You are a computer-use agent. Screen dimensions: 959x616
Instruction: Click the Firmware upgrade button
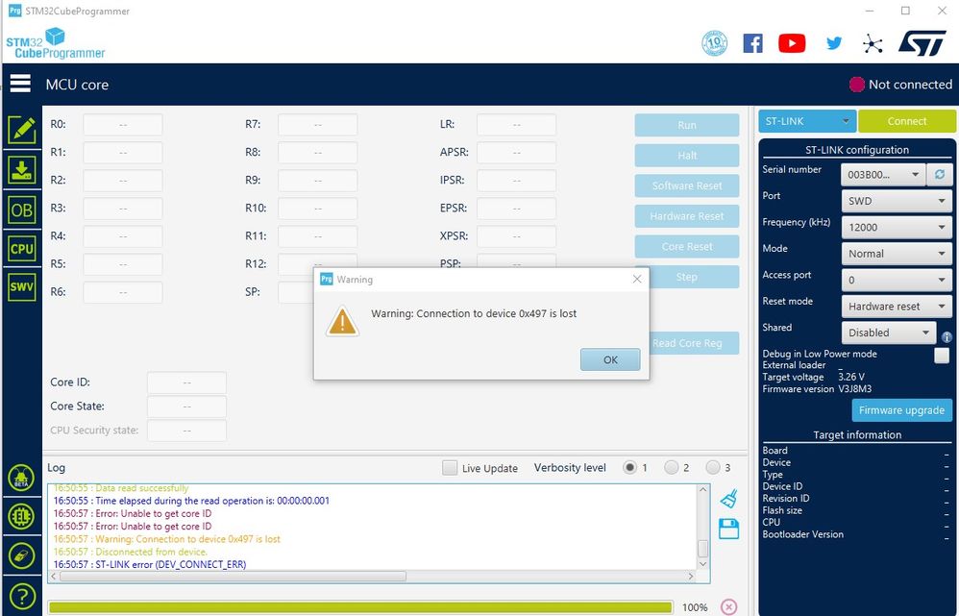(901, 409)
